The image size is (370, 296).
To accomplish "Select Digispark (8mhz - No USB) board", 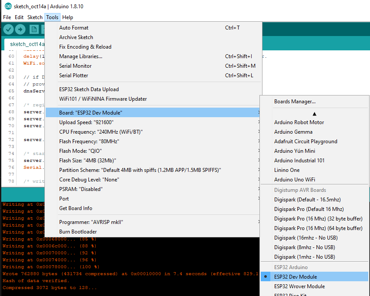I will (x=314, y=247).
